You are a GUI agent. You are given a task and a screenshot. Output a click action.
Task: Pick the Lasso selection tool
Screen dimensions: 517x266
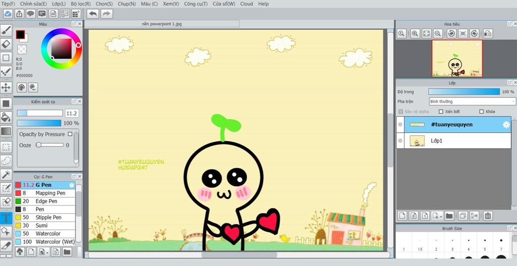tap(6, 161)
